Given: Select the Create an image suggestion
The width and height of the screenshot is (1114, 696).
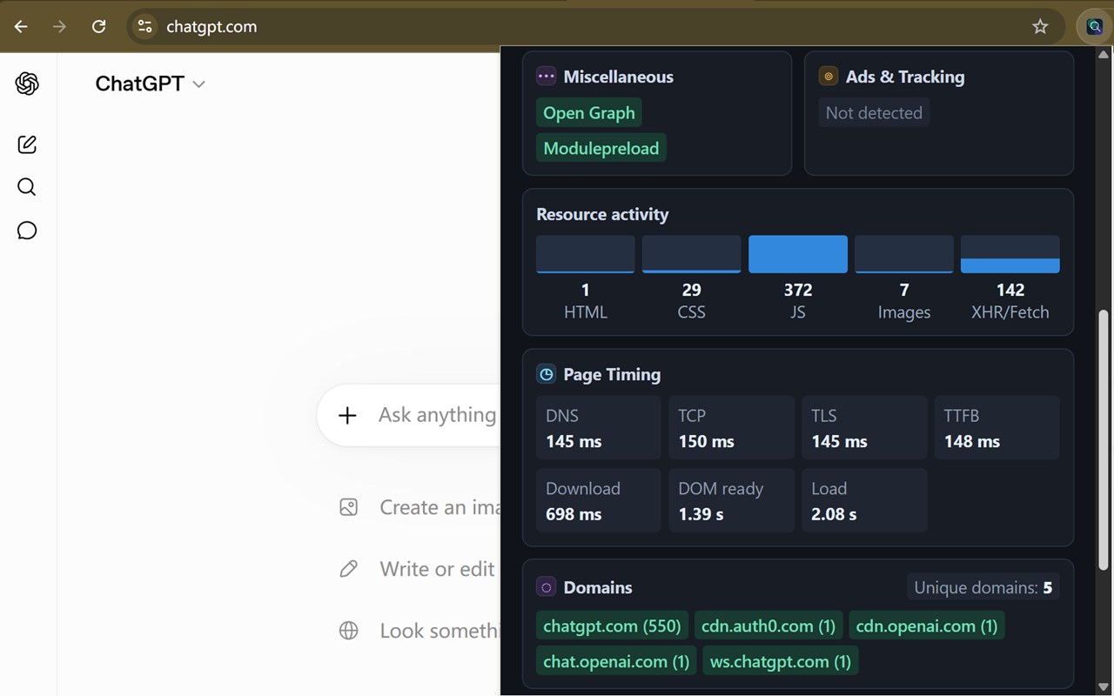Looking at the screenshot, I should pyautogui.click(x=419, y=507).
